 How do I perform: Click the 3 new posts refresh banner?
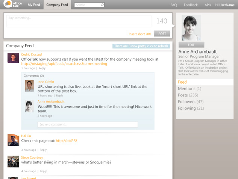(x=141, y=46)
